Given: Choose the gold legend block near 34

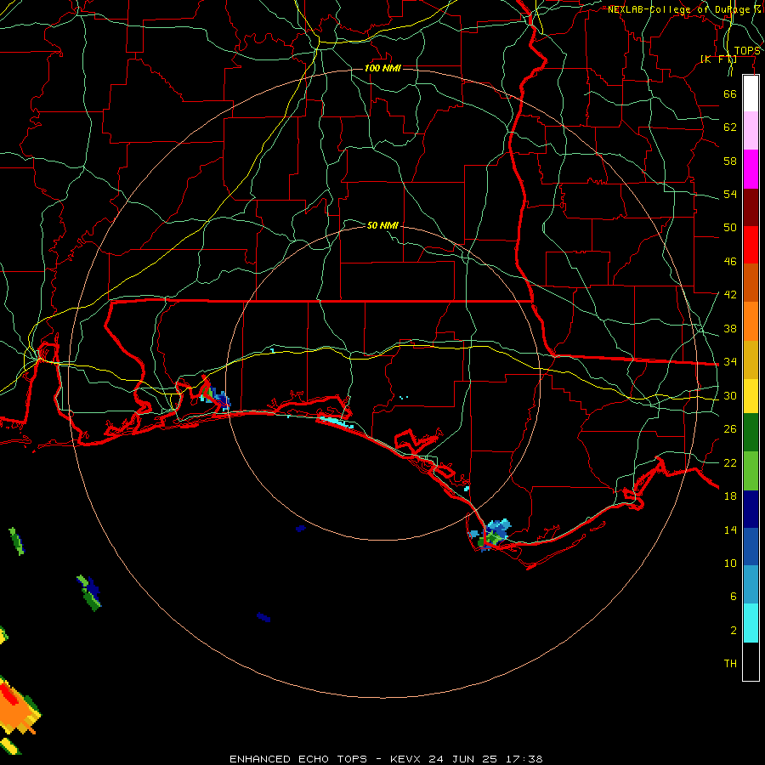Looking at the screenshot, I should coord(751,360).
